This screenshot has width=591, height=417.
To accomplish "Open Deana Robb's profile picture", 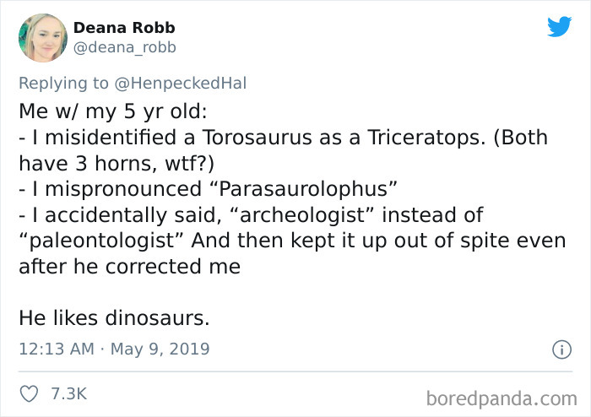I will point(42,38).
